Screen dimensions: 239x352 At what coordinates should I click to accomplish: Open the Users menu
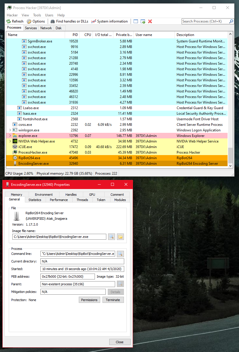(49, 15)
